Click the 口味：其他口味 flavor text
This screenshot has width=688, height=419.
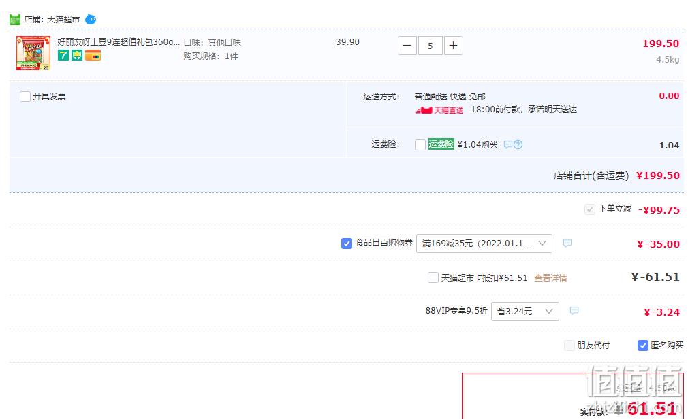pyautogui.click(x=213, y=43)
